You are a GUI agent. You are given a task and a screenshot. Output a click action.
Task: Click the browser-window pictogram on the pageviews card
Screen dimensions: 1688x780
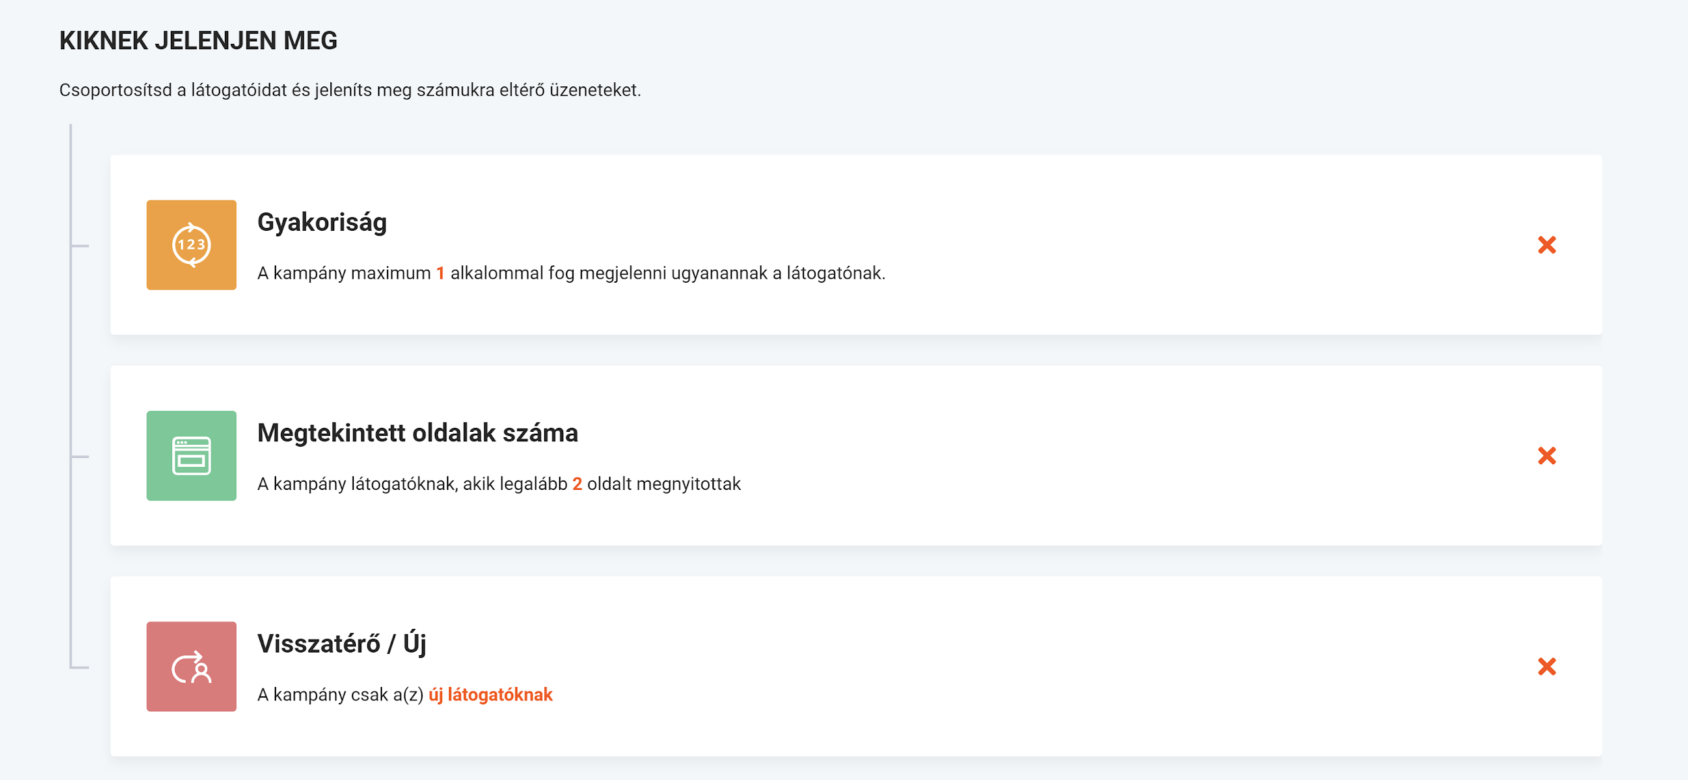pos(191,455)
